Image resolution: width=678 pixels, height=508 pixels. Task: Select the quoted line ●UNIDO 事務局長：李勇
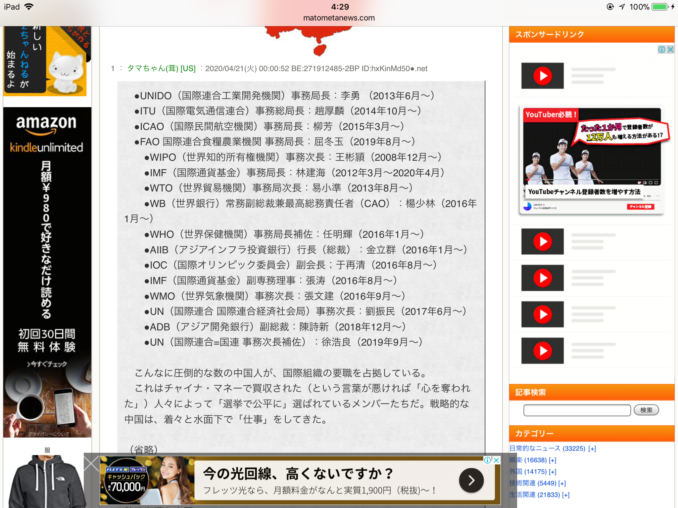(284, 96)
